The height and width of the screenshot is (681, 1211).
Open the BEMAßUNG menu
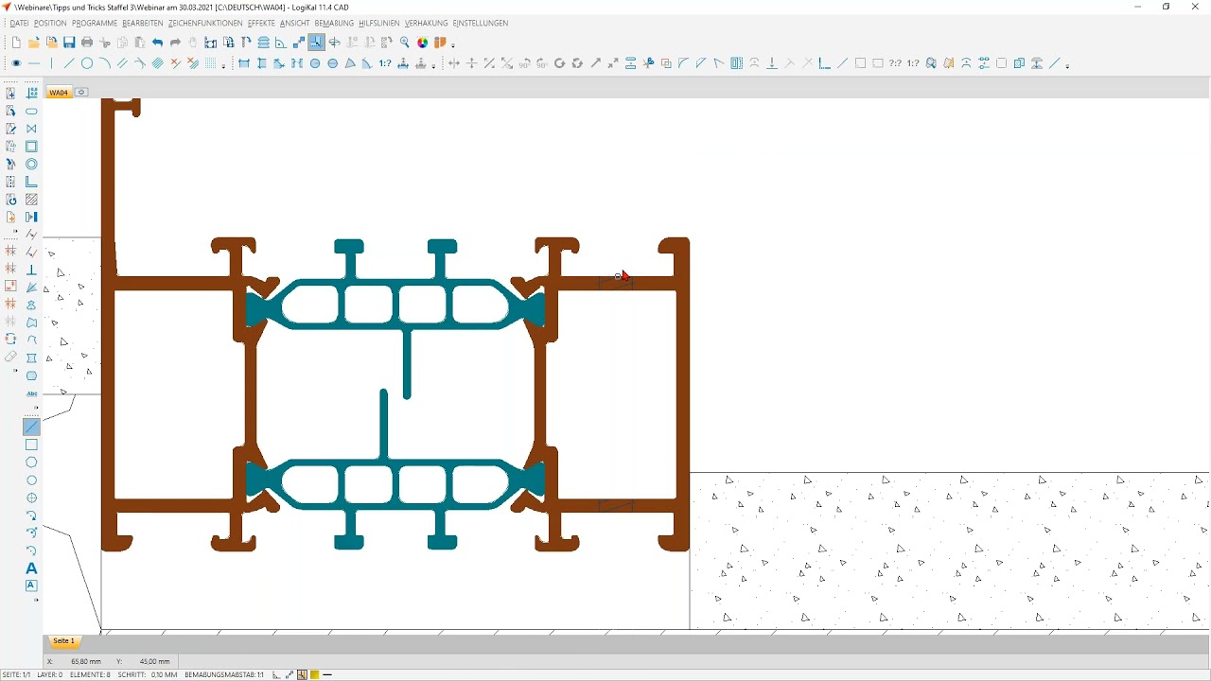pyautogui.click(x=334, y=23)
